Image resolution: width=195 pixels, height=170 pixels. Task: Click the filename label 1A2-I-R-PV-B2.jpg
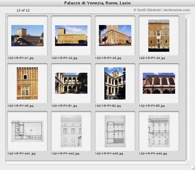tap(108, 106)
